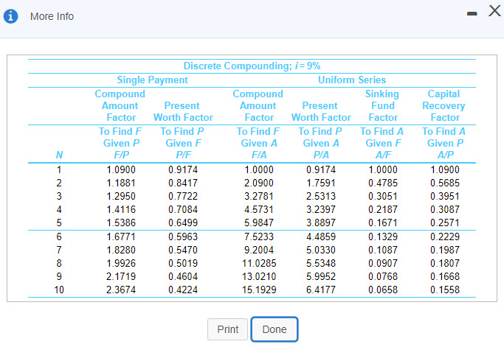Close the More Info dialog
The image size is (504, 347).
coord(494,10)
